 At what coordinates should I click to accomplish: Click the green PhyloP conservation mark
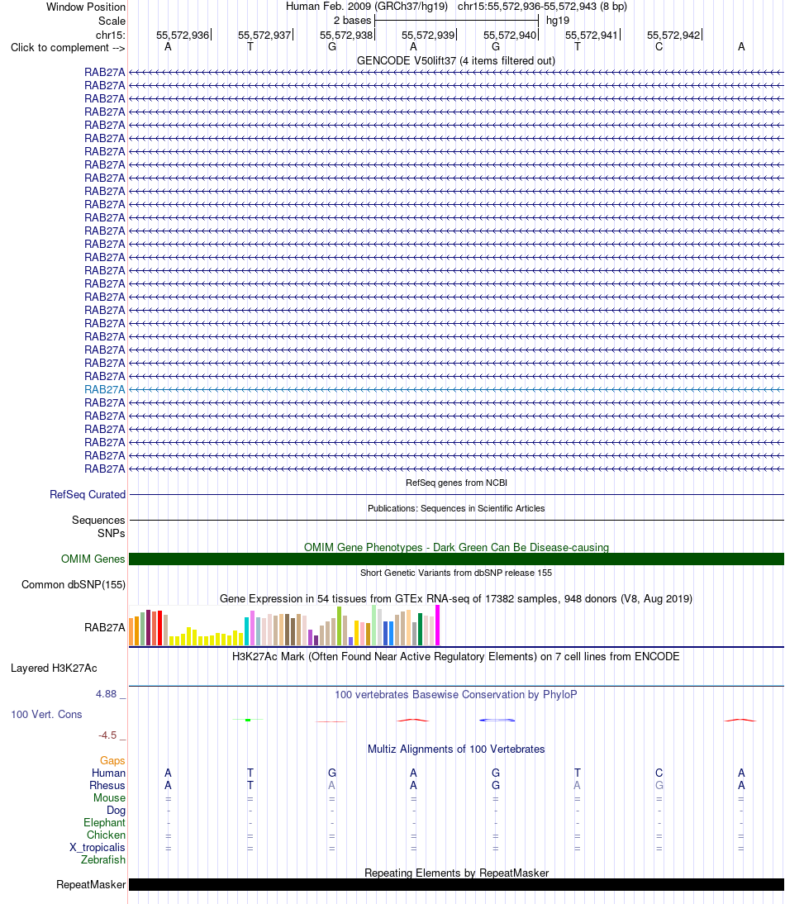[x=248, y=720]
